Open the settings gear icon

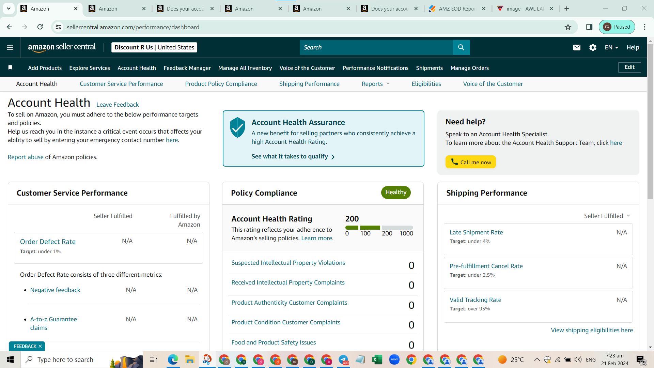click(593, 47)
